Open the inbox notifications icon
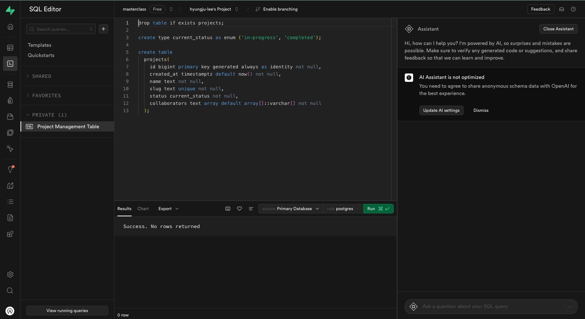The image size is (585, 319). (x=562, y=9)
